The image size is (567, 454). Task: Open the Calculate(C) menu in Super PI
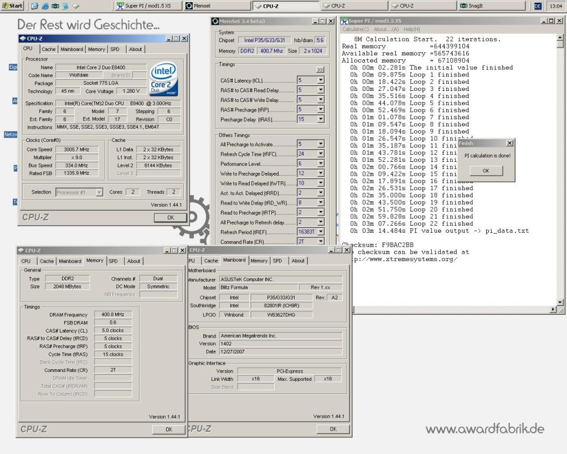pos(355,29)
